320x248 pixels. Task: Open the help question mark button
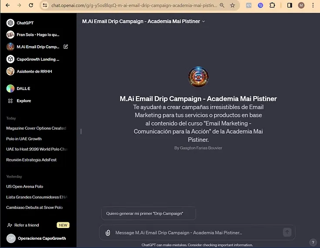(x=313, y=242)
